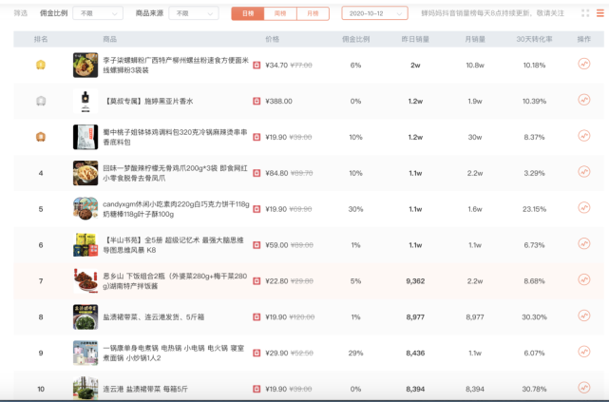Viewport: 609px width, 402px height.
Task: Click 钵钵鸡调料包 product thumbnail
Action: (86, 137)
